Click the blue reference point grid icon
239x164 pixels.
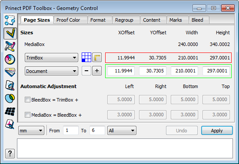coord(86,57)
